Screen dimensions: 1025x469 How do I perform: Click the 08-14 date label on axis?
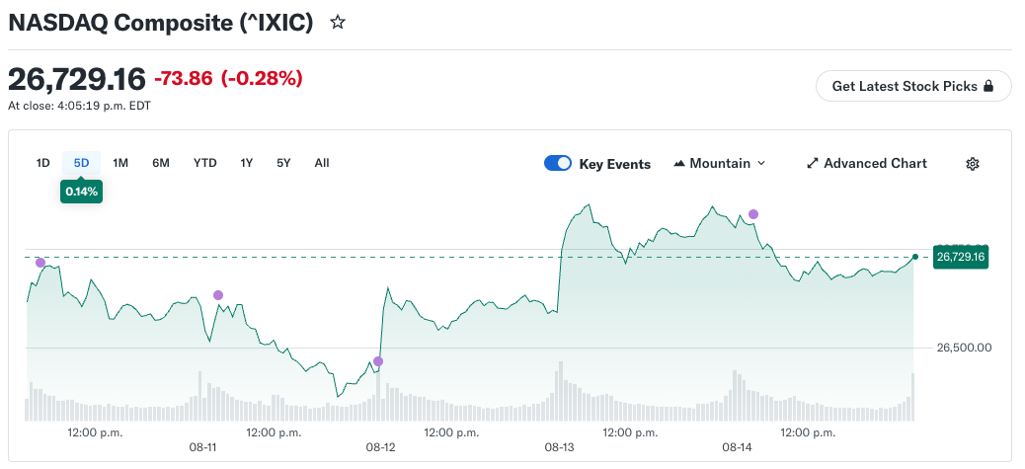click(x=738, y=447)
